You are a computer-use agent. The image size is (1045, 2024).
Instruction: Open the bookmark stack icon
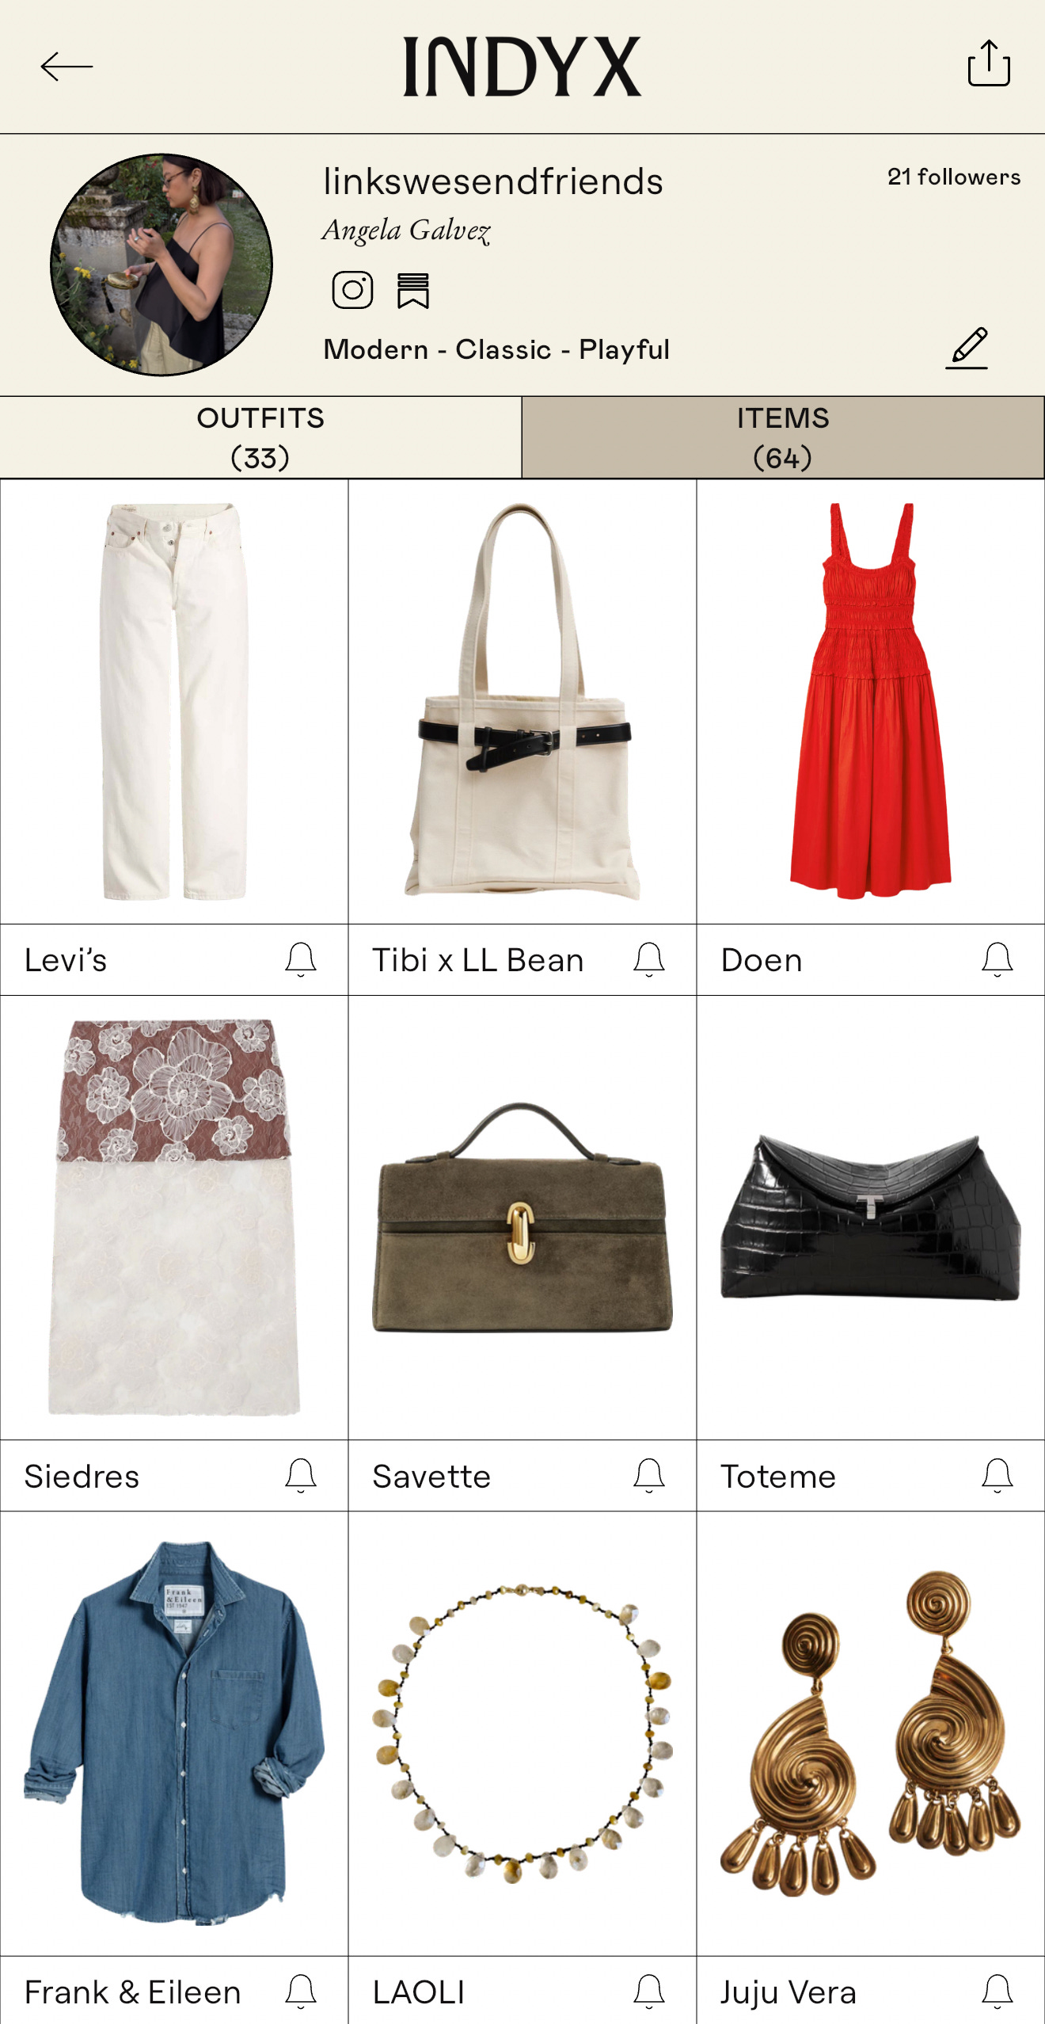click(413, 290)
